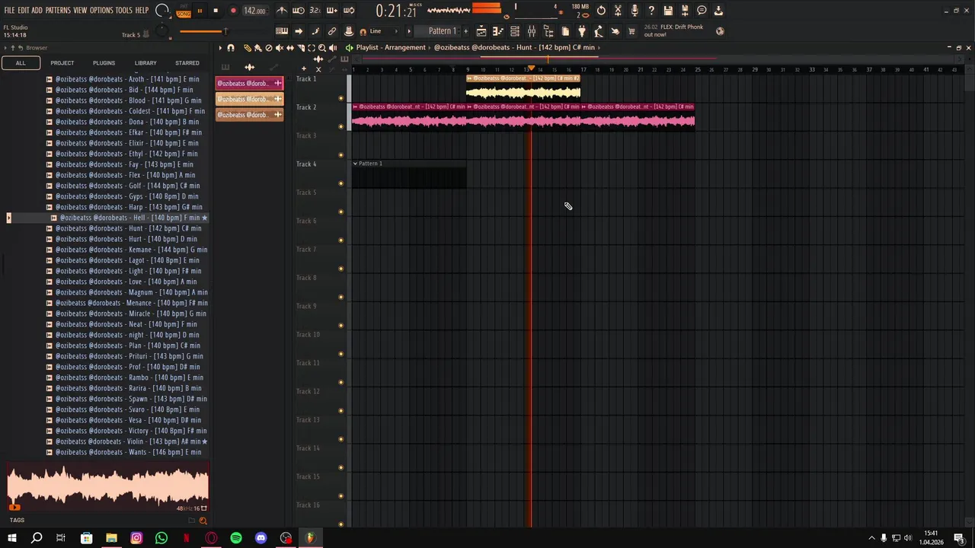
Task: Open the typing keyboard to piano icon
Action: point(282,31)
